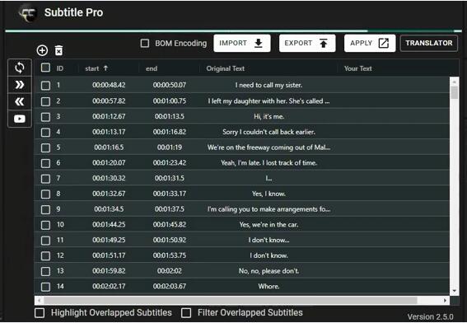Click end time 00:00:50.07

pos(169,85)
